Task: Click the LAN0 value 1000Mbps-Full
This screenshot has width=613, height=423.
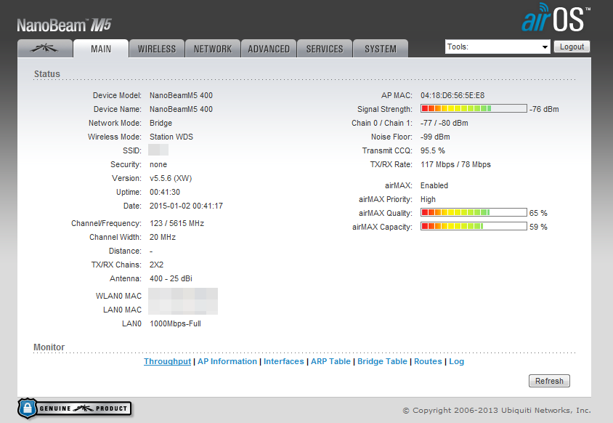Action: click(175, 323)
